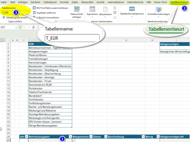Switch to the Power Pivot tab

click(160, 2)
